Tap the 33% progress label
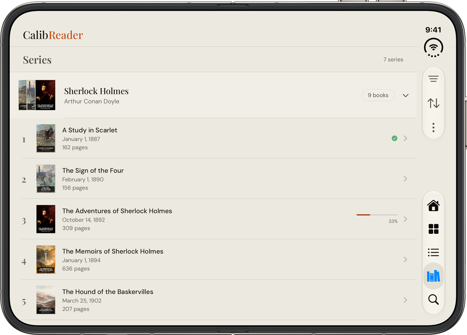The height and width of the screenshot is (335, 467). click(393, 221)
